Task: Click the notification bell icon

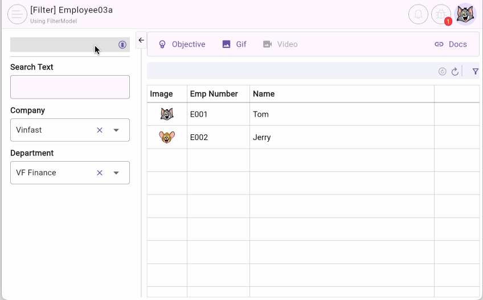Action: click(x=418, y=14)
